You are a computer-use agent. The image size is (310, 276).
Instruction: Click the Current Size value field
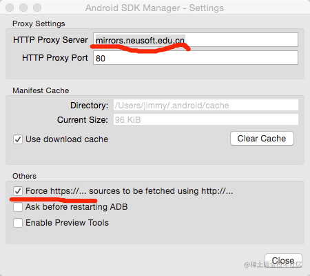point(206,119)
